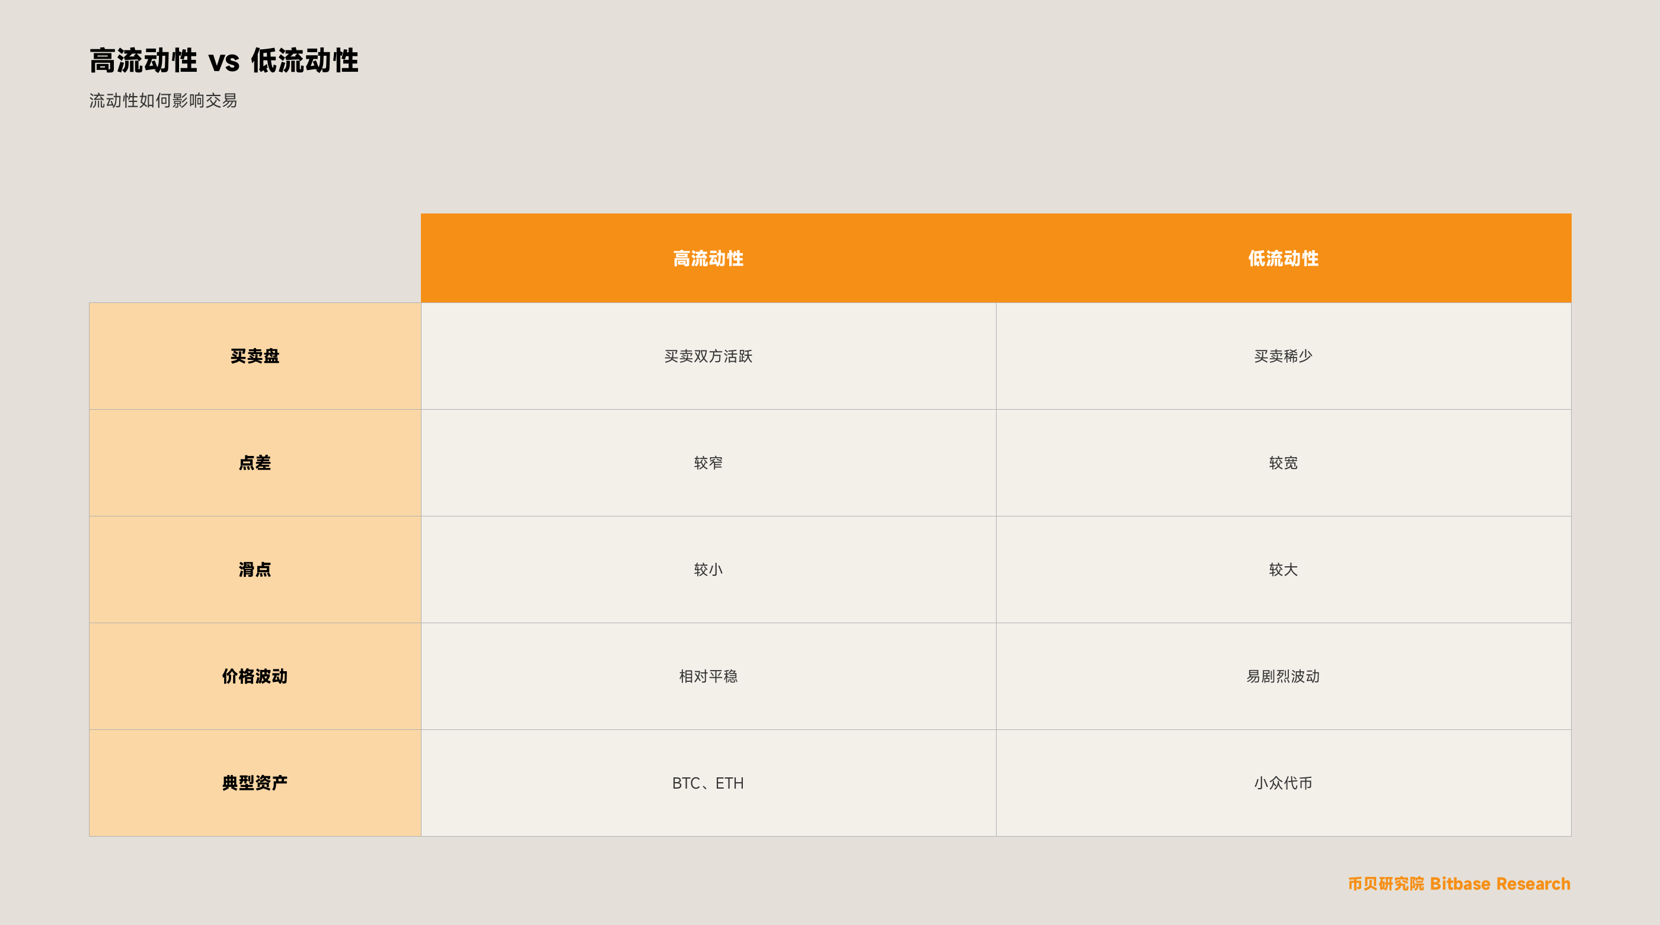The height and width of the screenshot is (925, 1660).
Task: Click the 高流动性 vs 低流动性 slide title
Action: (224, 60)
